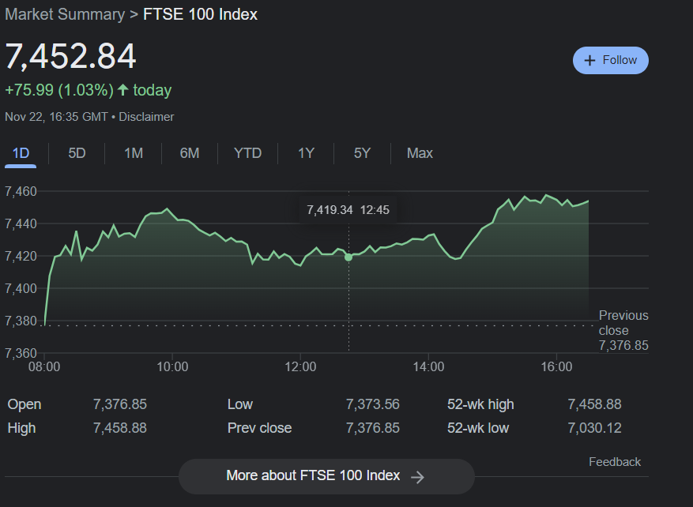Click the green up arrow beside today
Image resolution: width=693 pixels, height=507 pixels.
pos(123,90)
